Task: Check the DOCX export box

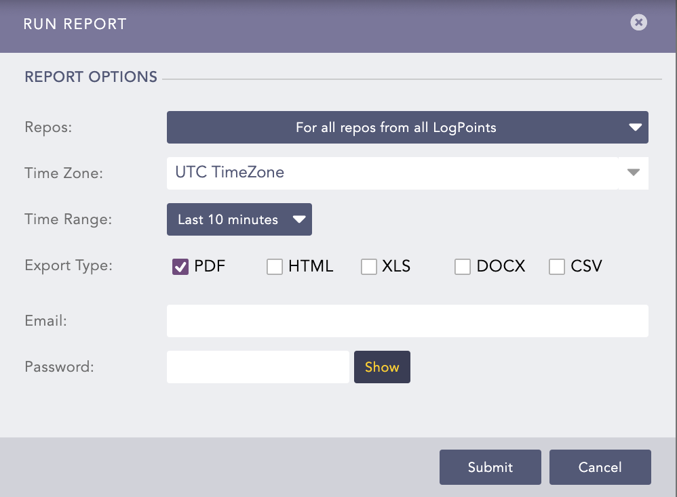Action: click(462, 266)
